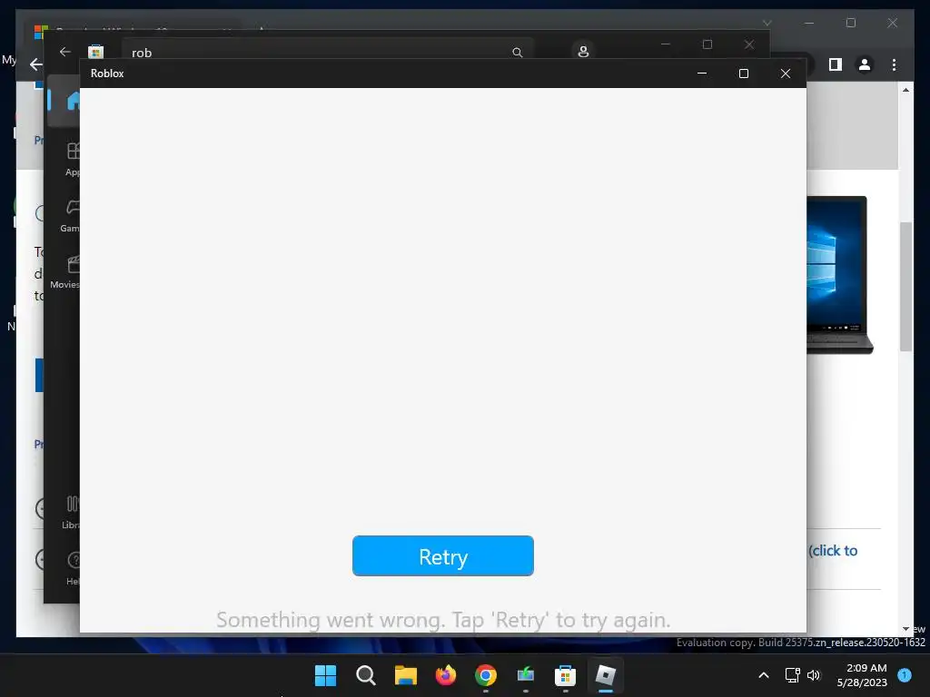930x697 pixels.
Task: Open the notification badge in the tray
Action: coord(905,675)
